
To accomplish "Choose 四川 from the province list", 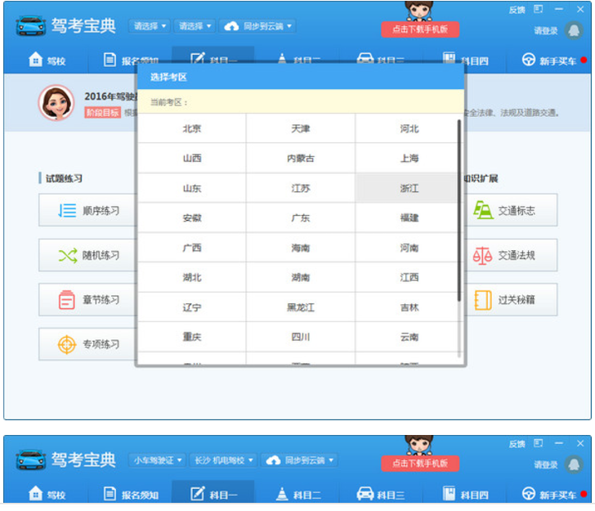I will [300, 337].
